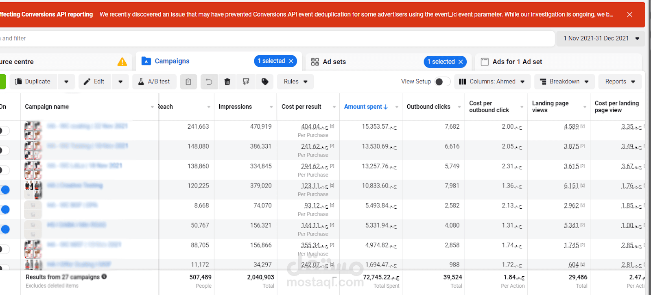Viewport: 651px width, 295px height.
Task: Open the date range dropdown
Action: (601, 38)
